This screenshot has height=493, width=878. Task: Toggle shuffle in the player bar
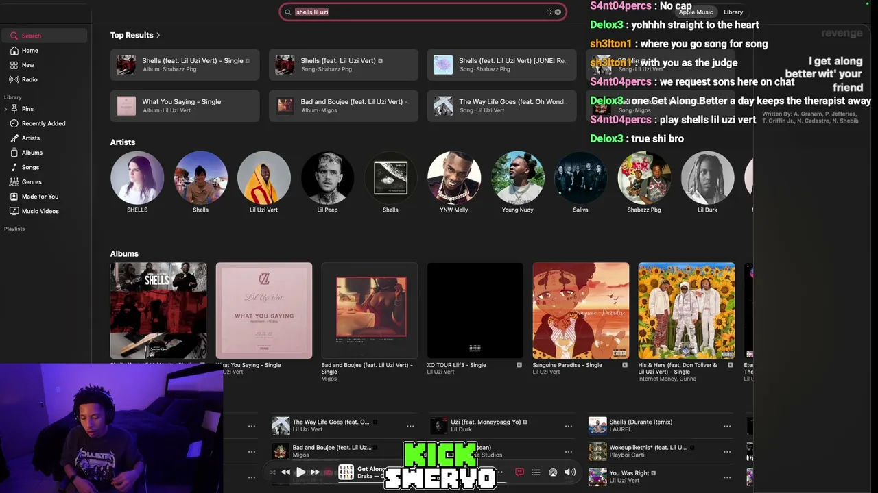(x=272, y=472)
